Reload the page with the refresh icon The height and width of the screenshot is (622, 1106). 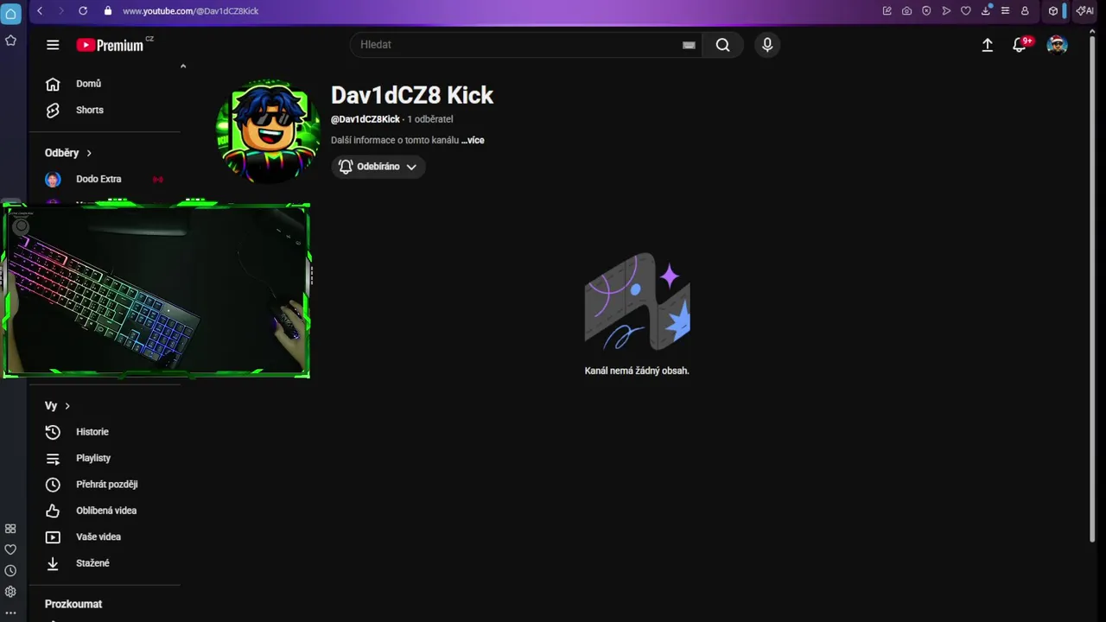[x=83, y=10]
